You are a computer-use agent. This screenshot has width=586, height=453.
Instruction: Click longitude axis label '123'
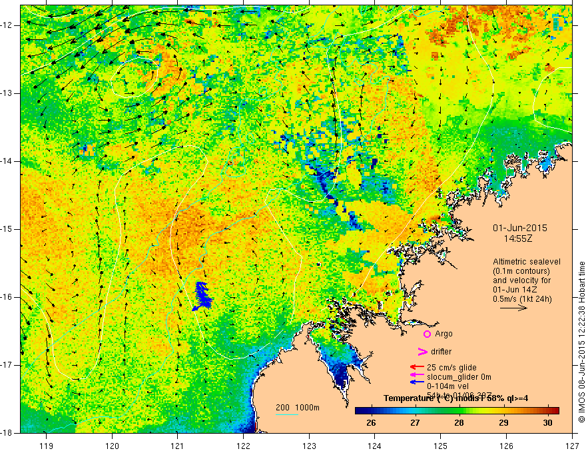[x=309, y=446]
